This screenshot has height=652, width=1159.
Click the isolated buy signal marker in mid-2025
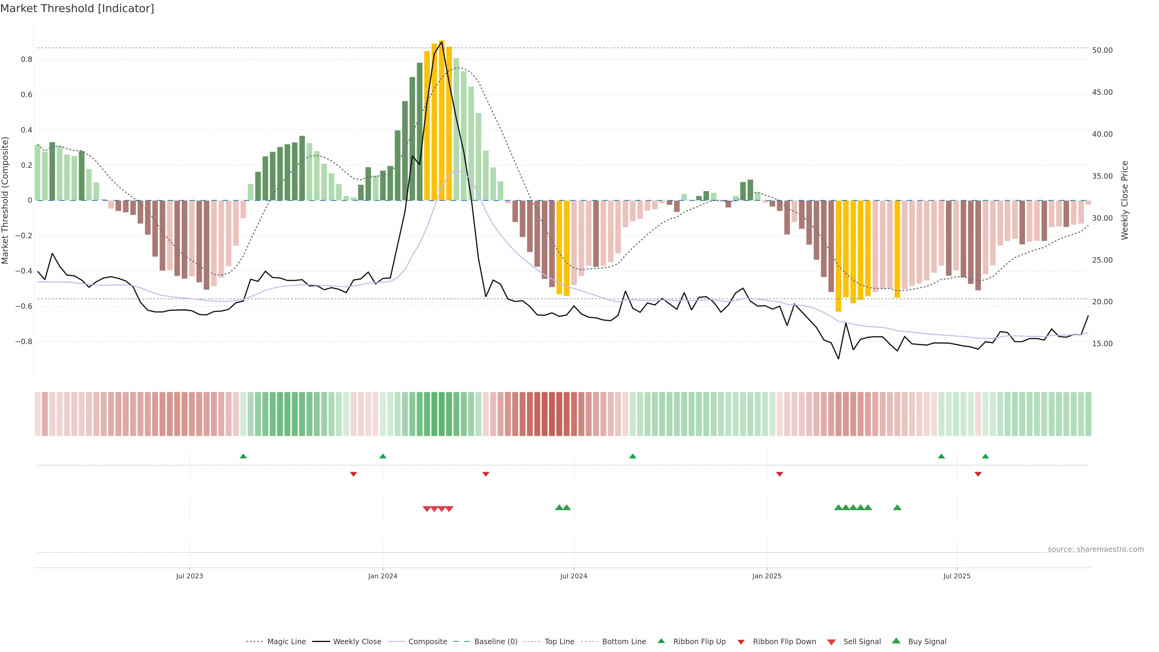click(897, 507)
